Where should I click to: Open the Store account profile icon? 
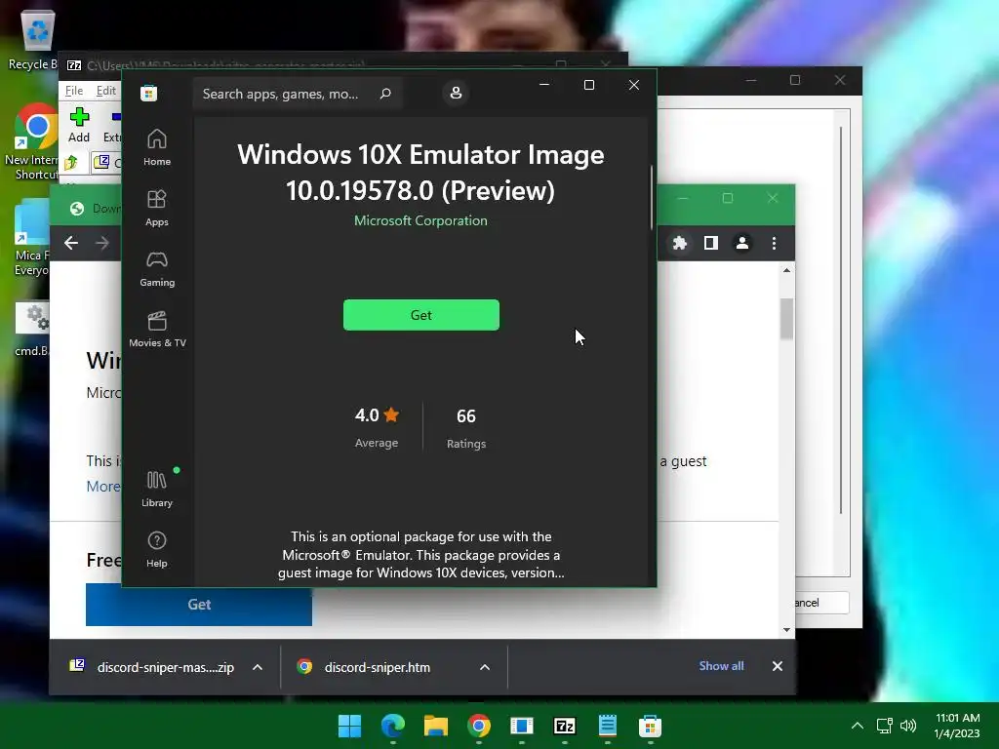pos(456,93)
